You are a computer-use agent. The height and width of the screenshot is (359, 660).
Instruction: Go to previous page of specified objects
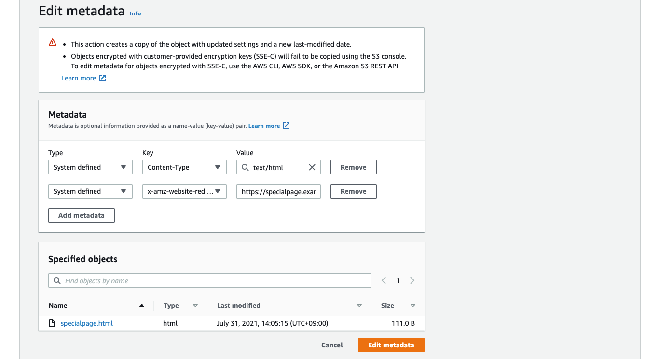coord(384,280)
